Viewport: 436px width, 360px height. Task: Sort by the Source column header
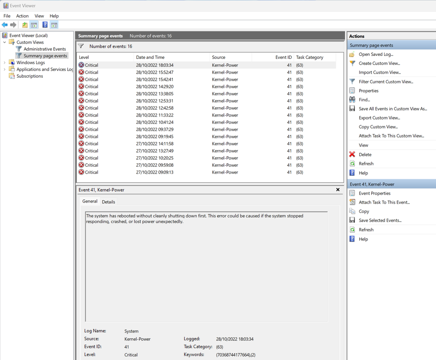(231, 57)
